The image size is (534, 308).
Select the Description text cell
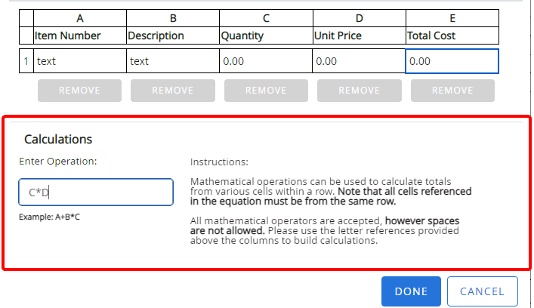[172, 61]
